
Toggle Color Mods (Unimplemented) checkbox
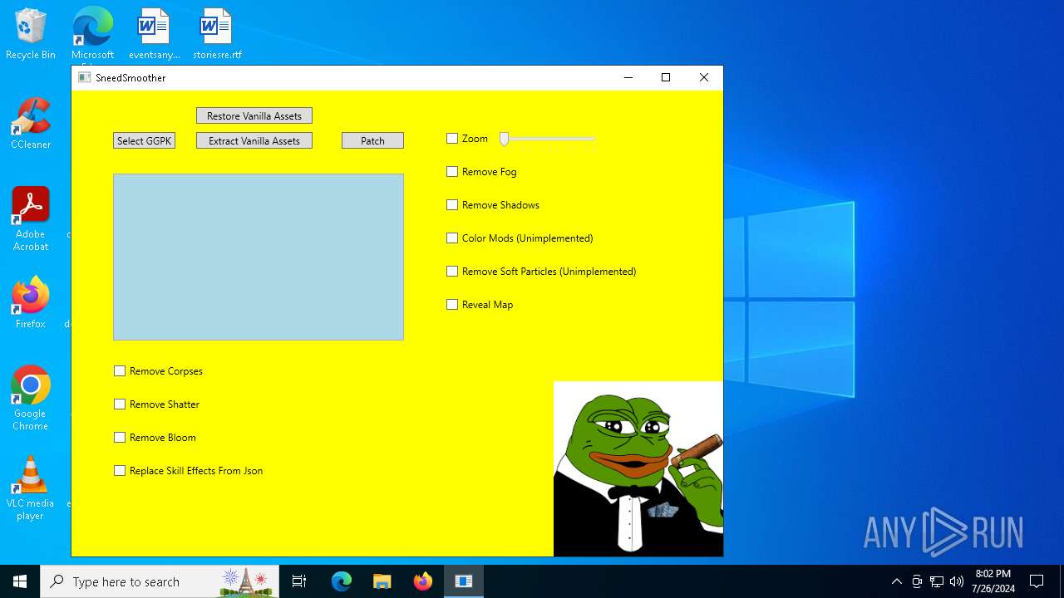pos(452,238)
